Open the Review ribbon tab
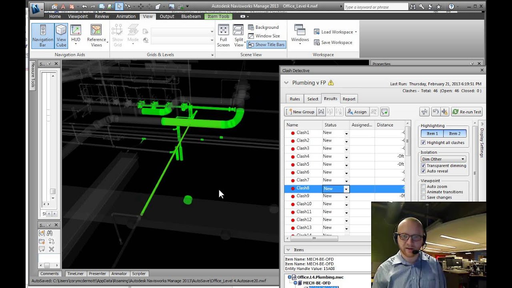Image resolution: width=512 pixels, height=288 pixels. 102,16
